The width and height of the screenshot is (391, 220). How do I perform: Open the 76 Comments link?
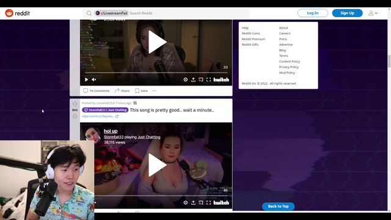point(97,91)
